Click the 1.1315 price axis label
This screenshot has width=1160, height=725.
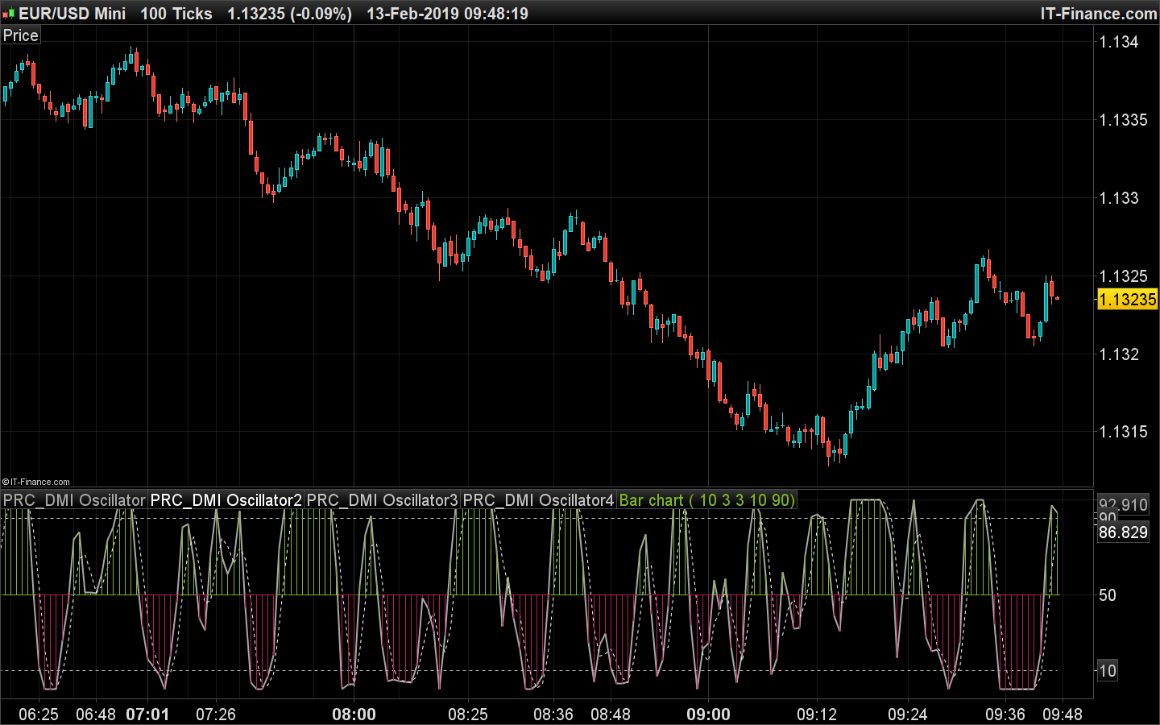(x=1124, y=432)
